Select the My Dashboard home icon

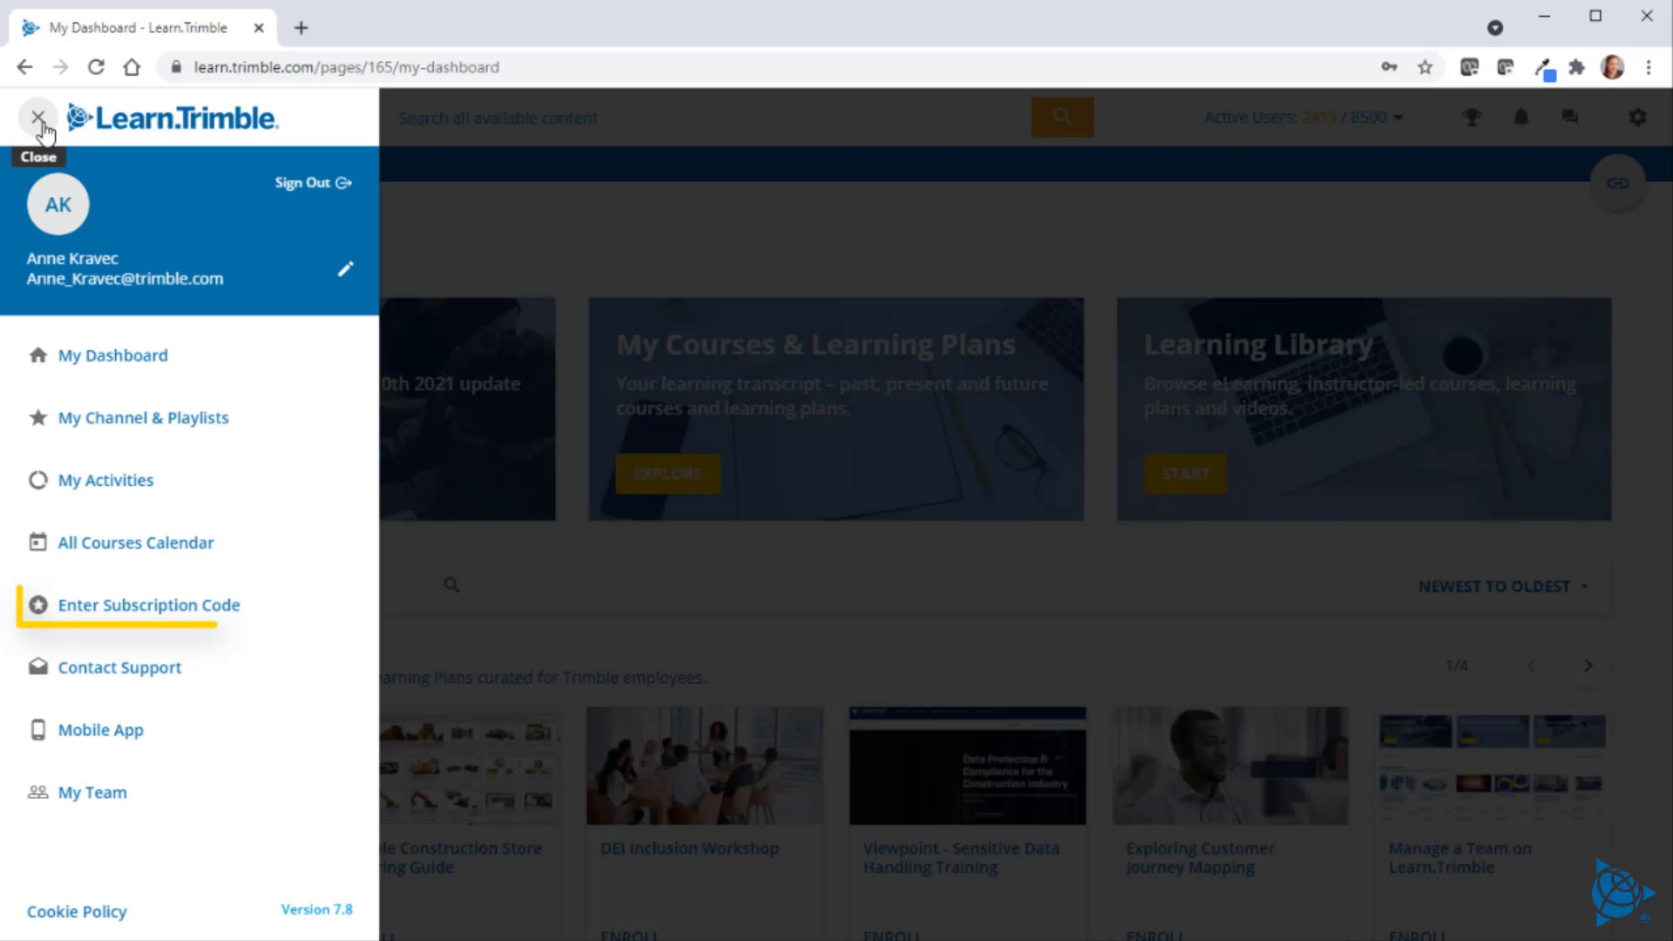pyautogui.click(x=37, y=355)
